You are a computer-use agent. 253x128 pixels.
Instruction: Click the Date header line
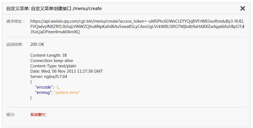(66, 71)
